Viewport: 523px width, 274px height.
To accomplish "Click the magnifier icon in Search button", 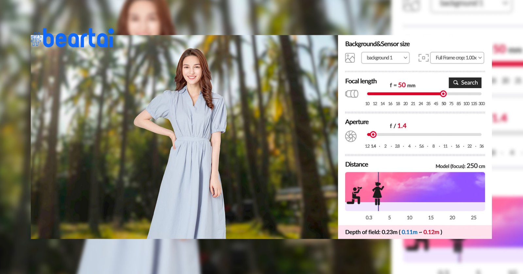I will pos(456,83).
